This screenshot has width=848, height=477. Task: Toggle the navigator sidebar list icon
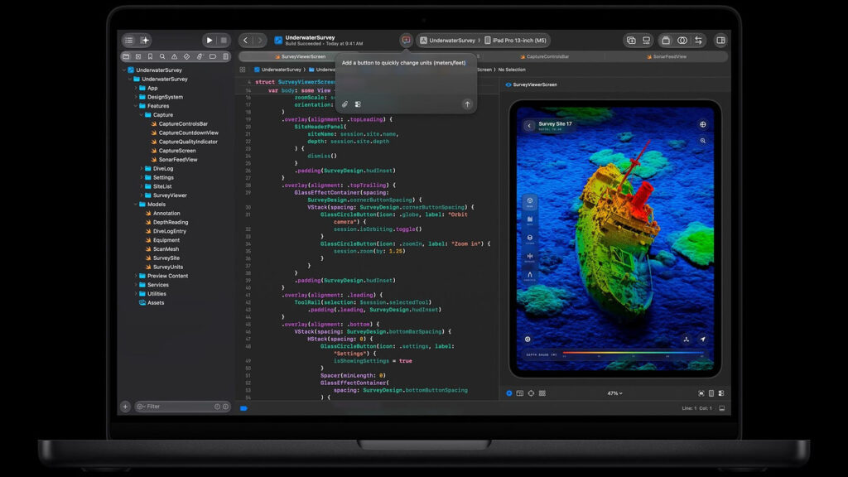coord(128,40)
